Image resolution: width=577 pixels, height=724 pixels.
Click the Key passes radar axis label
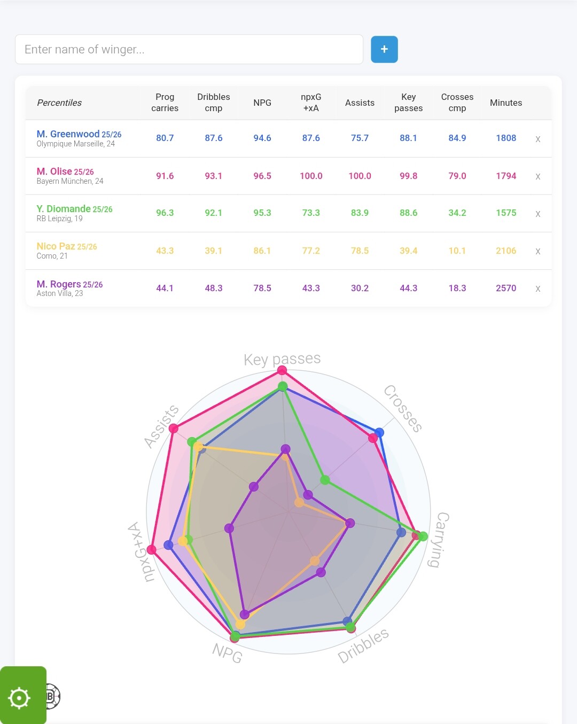pos(282,359)
